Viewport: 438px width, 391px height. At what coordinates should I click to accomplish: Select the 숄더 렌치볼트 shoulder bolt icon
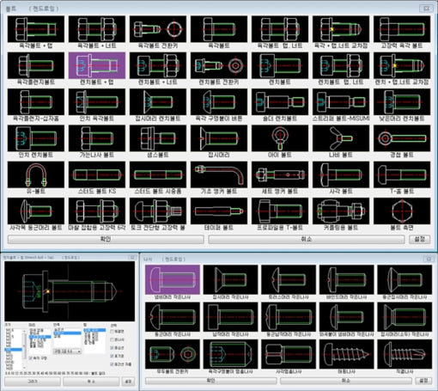(x=280, y=102)
